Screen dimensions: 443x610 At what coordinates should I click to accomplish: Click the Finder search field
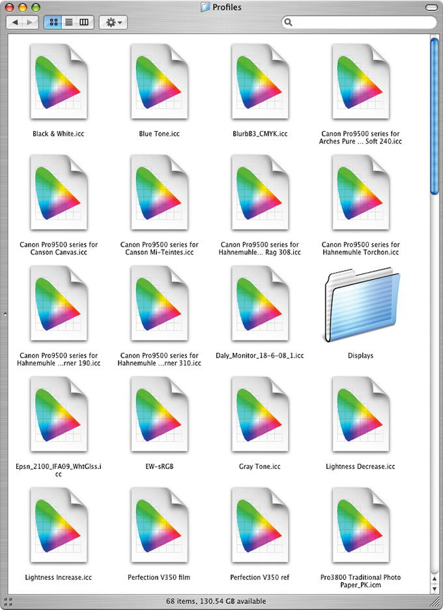coord(359,22)
